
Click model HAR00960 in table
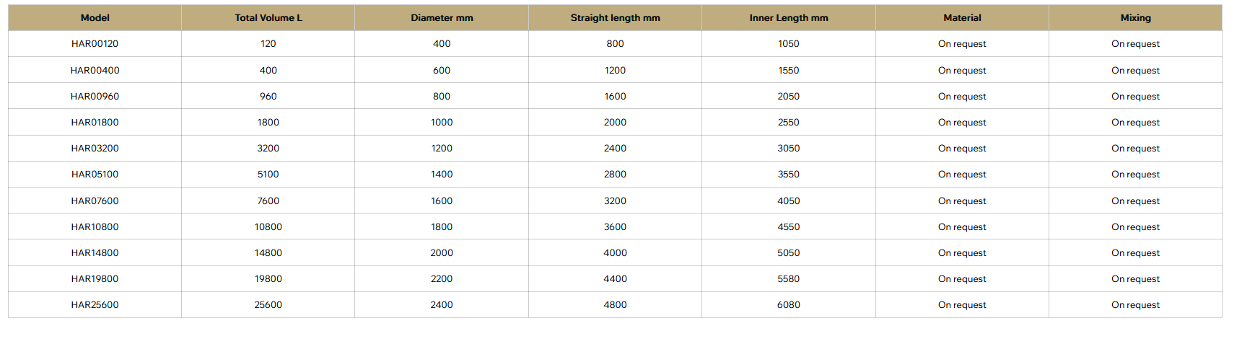pos(95,97)
